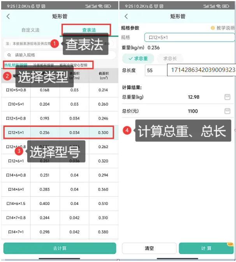Select 冷拔矩形钢管 type tab
Screen dimensions: 236x262
pyautogui.click(x=43, y=65)
